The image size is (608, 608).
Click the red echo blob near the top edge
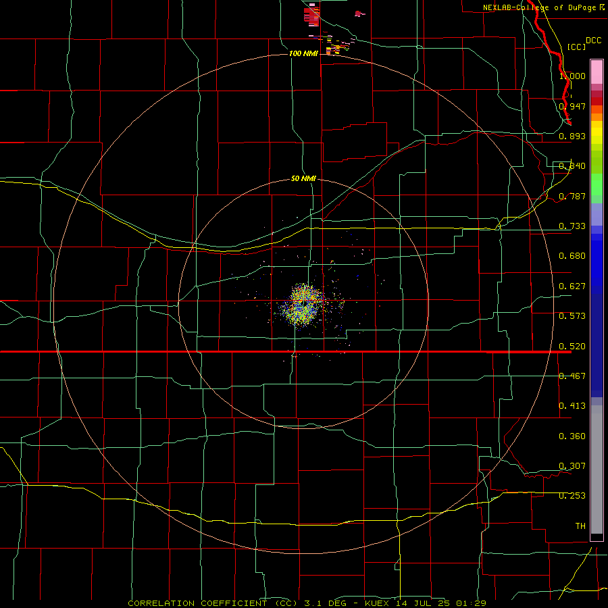click(311, 16)
